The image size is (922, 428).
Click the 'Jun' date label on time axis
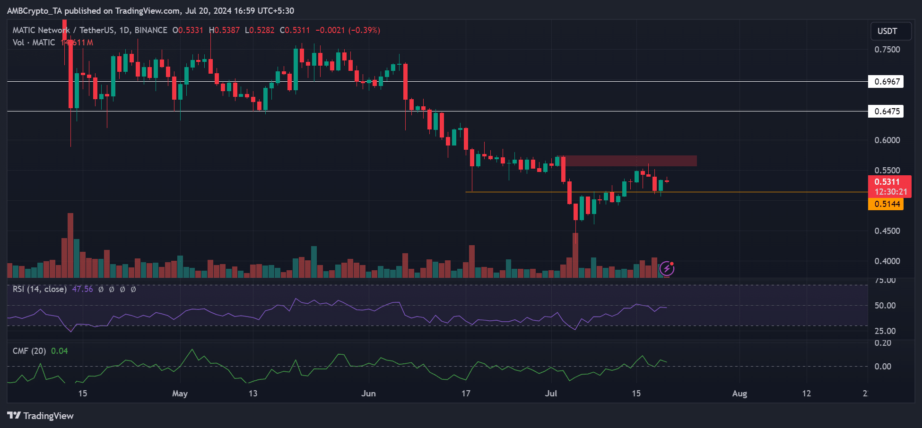click(x=368, y=394)
